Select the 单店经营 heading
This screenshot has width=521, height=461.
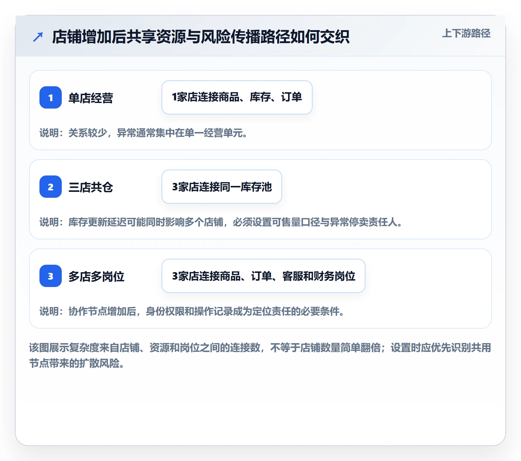(91, 98)
